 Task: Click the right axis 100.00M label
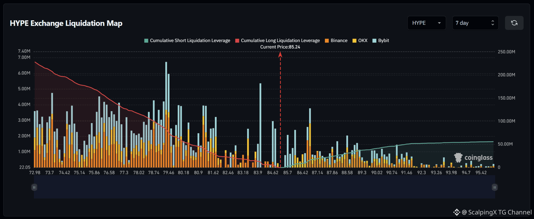[506, 121]
